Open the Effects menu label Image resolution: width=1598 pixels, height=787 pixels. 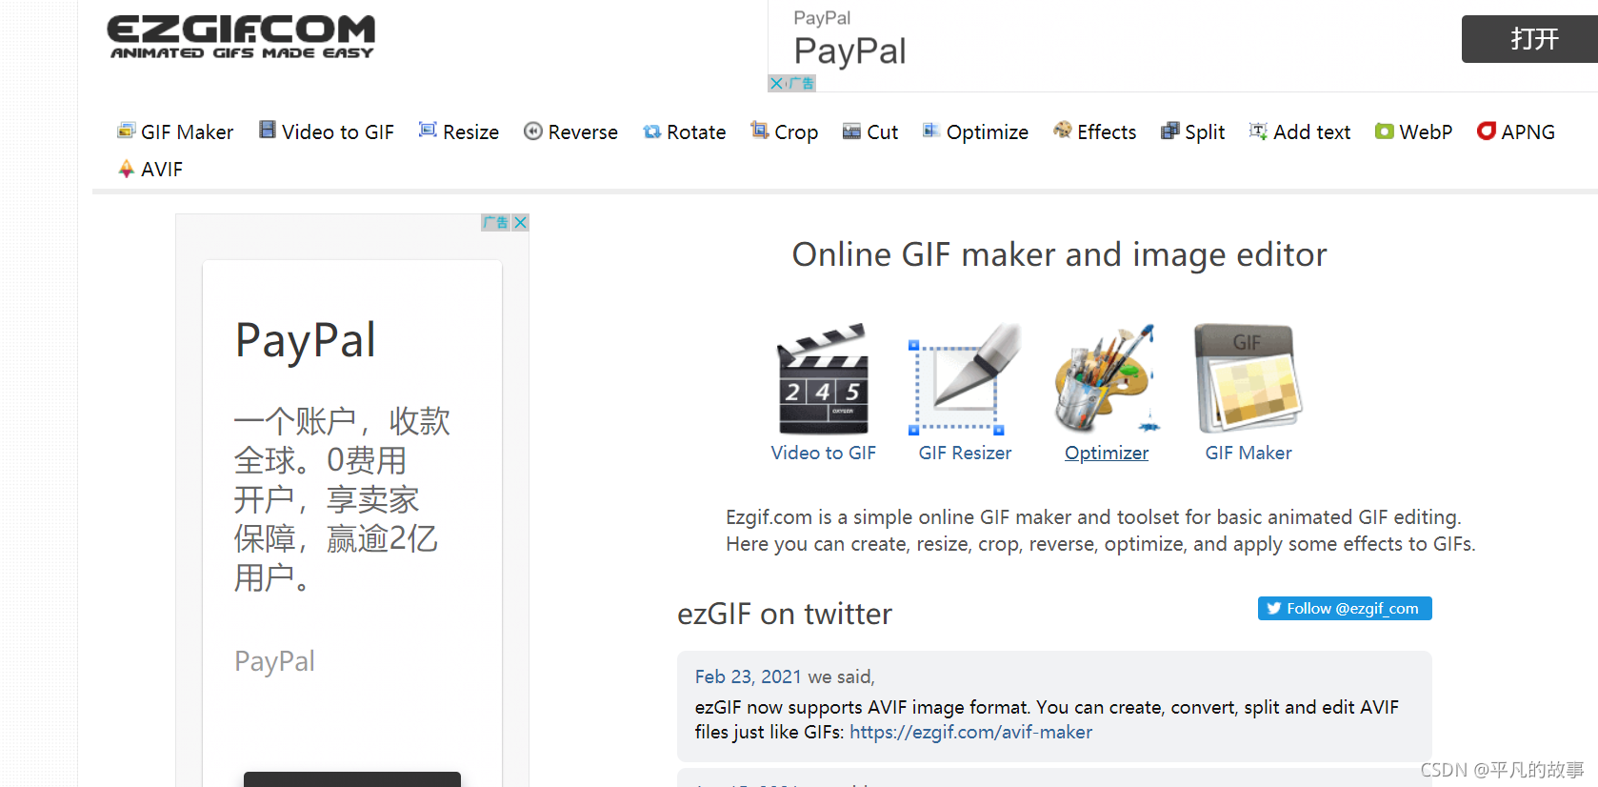coord(1107,132)
